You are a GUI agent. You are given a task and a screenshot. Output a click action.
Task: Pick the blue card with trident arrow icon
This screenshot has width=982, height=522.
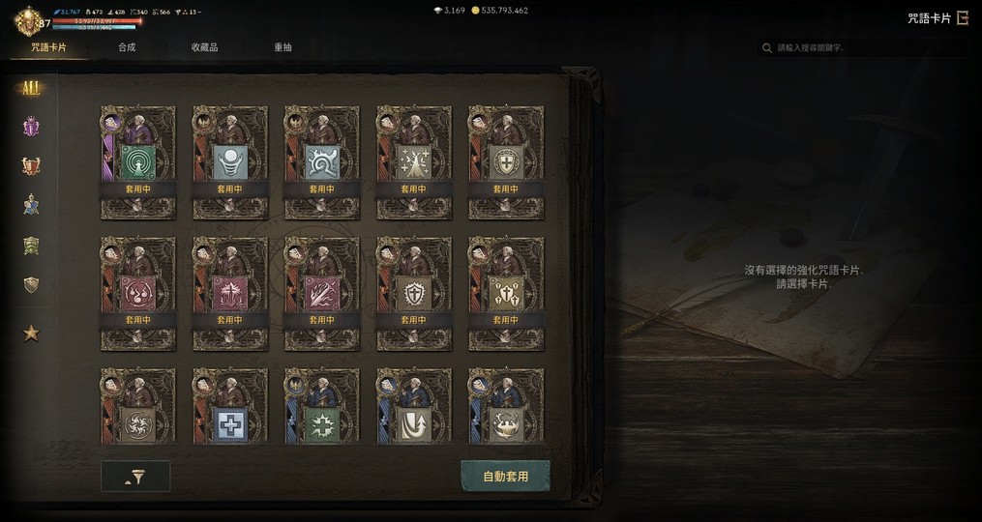(414, 406)
